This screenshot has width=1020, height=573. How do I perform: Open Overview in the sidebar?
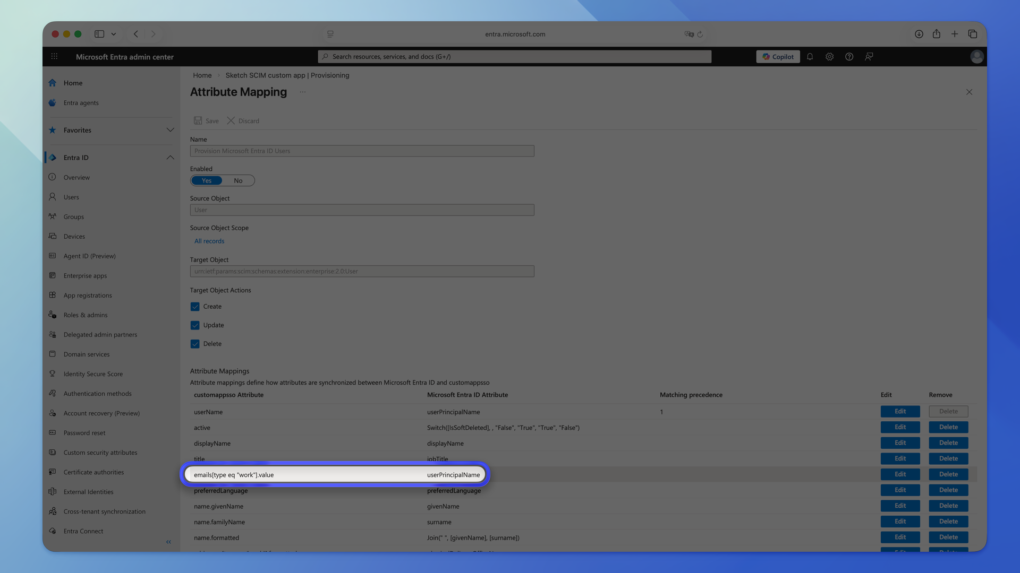(x=76, y=177)
